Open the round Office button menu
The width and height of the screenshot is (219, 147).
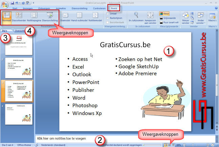5,4
